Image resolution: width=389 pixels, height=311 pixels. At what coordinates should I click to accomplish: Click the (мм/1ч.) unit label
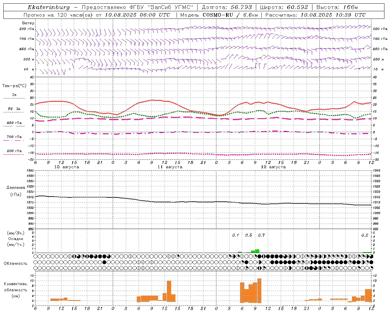coord(16,244)
